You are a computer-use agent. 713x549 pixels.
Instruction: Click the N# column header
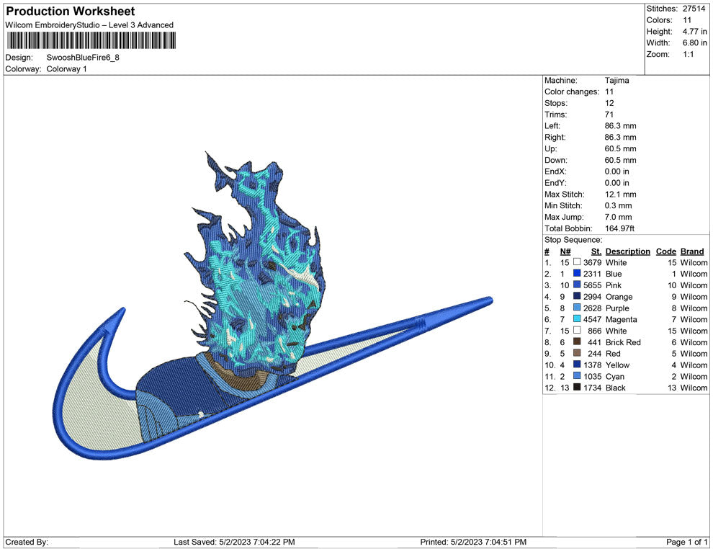565,251
